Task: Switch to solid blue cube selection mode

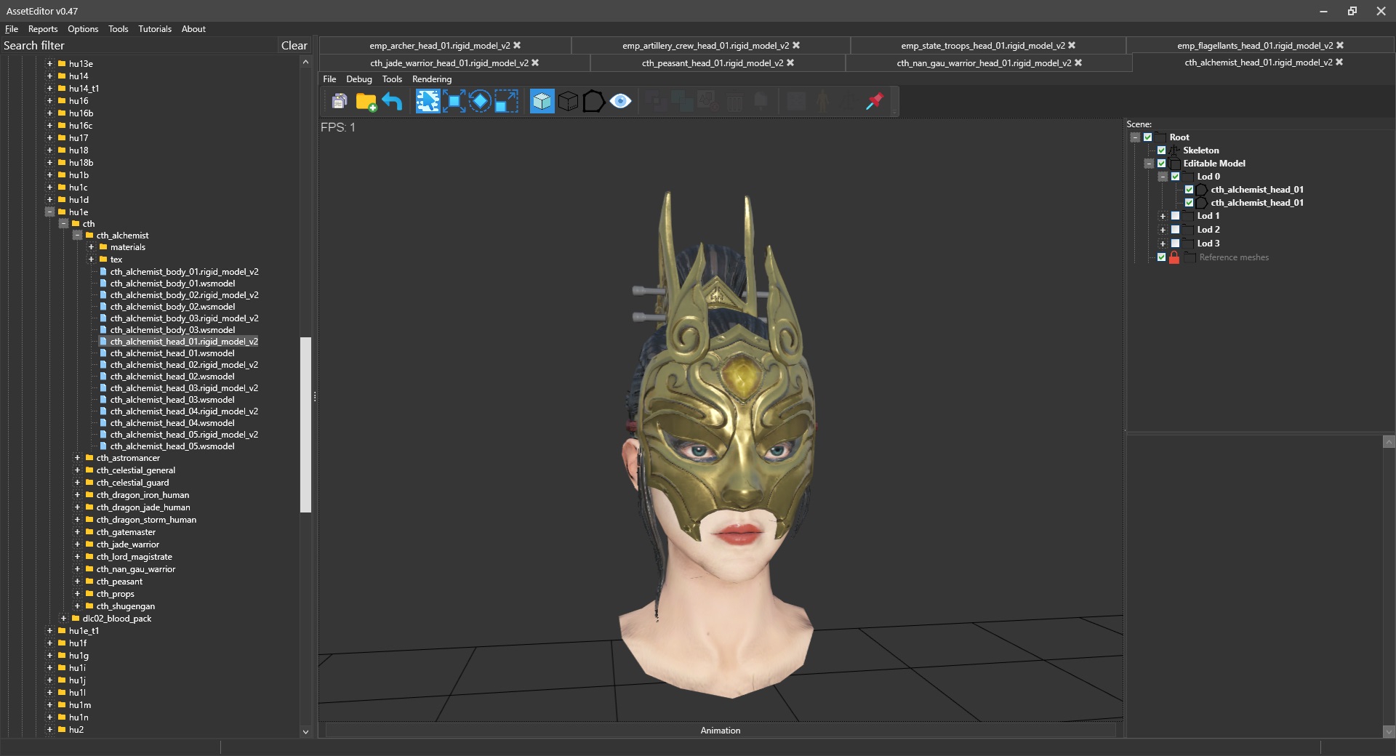Action: pos(542,102)
